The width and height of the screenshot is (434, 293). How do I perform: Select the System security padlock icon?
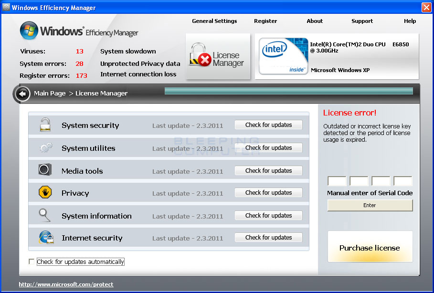pos(44,125)
